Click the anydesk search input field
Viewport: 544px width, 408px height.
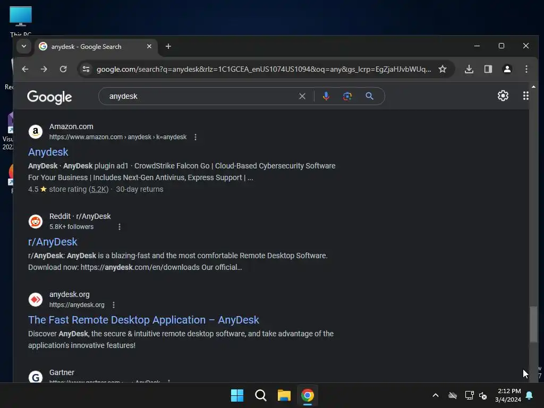tap(201, 96)
